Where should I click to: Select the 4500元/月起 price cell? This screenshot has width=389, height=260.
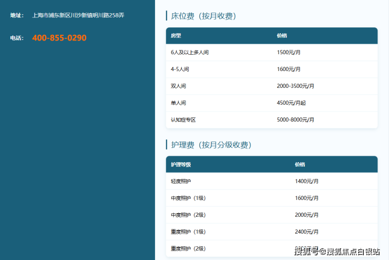click(x=292, y=103)
